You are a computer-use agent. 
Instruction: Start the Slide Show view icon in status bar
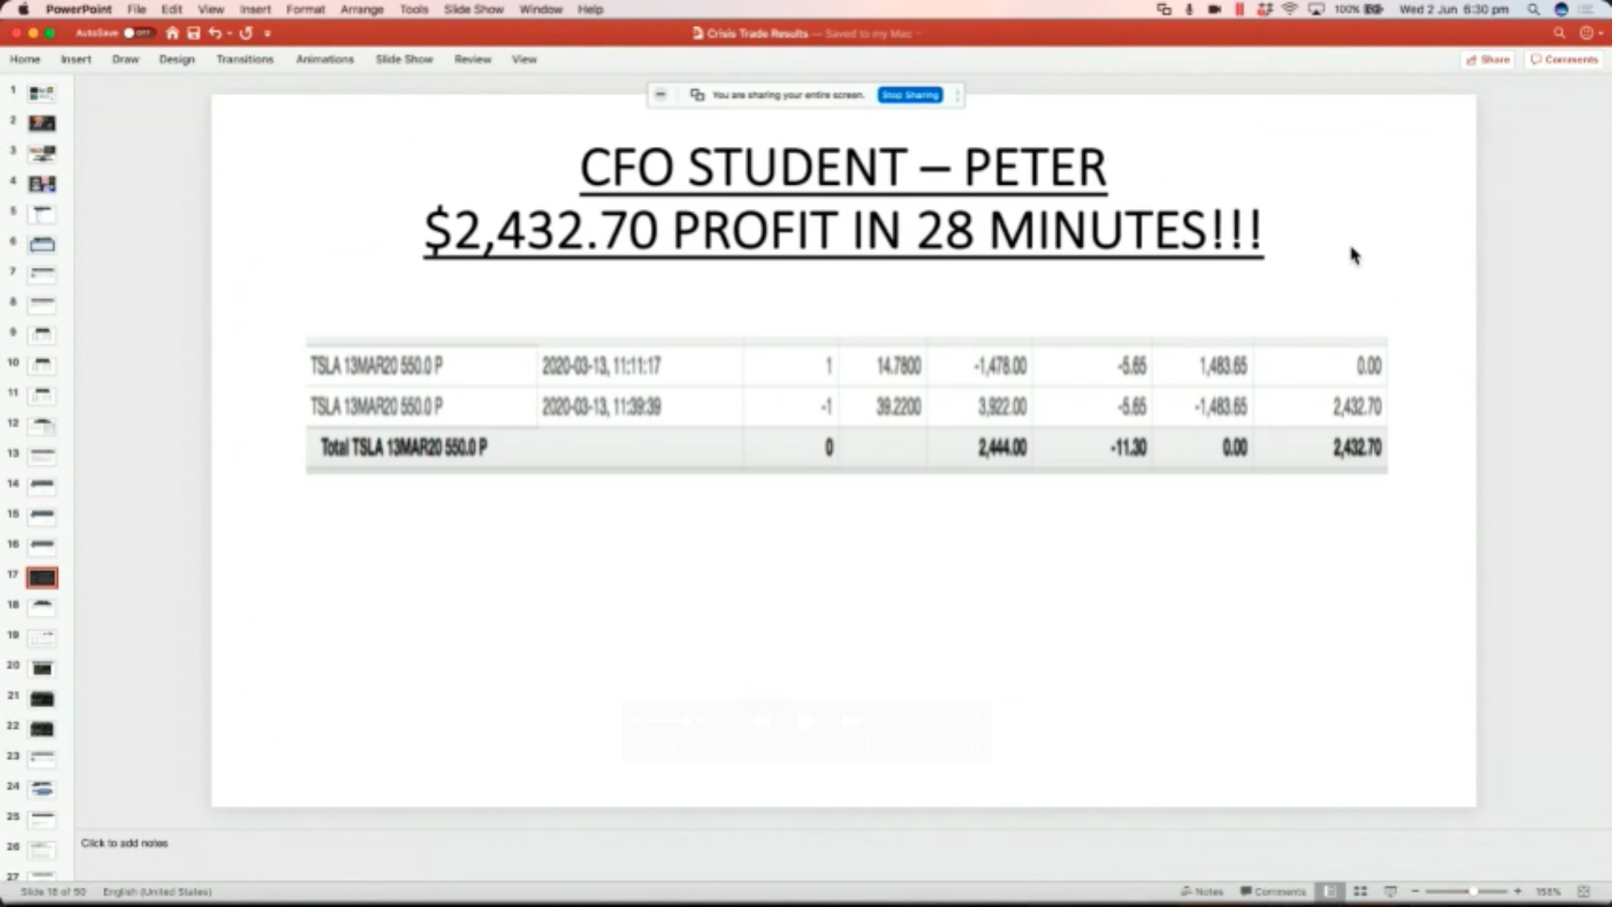pos(1390,891)
